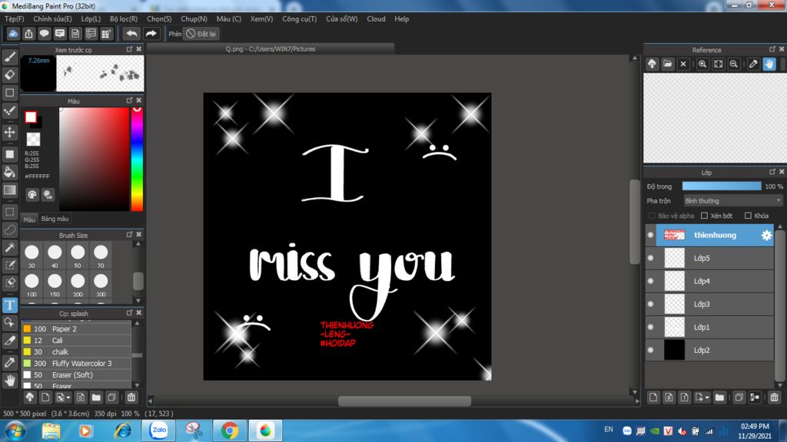Click the Redo arrow in toolbar
This screenshot has width=787, height=442.
151,34
